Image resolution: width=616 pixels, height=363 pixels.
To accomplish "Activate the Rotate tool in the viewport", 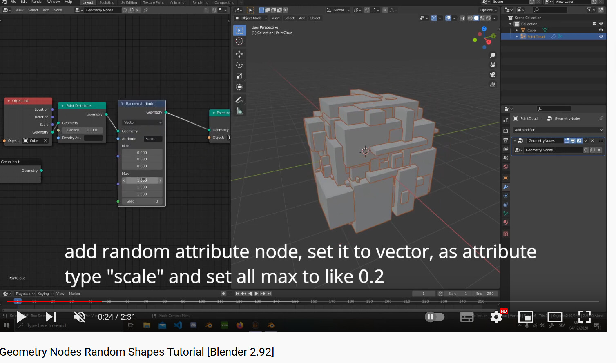I will pyautogui.click(x=239, y=65).
